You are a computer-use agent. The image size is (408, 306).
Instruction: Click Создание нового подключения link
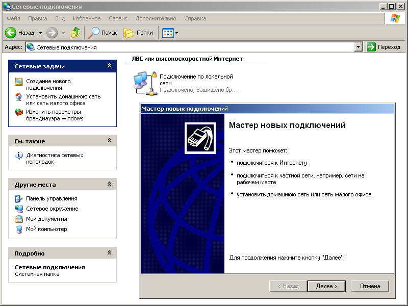click(48, 84)
